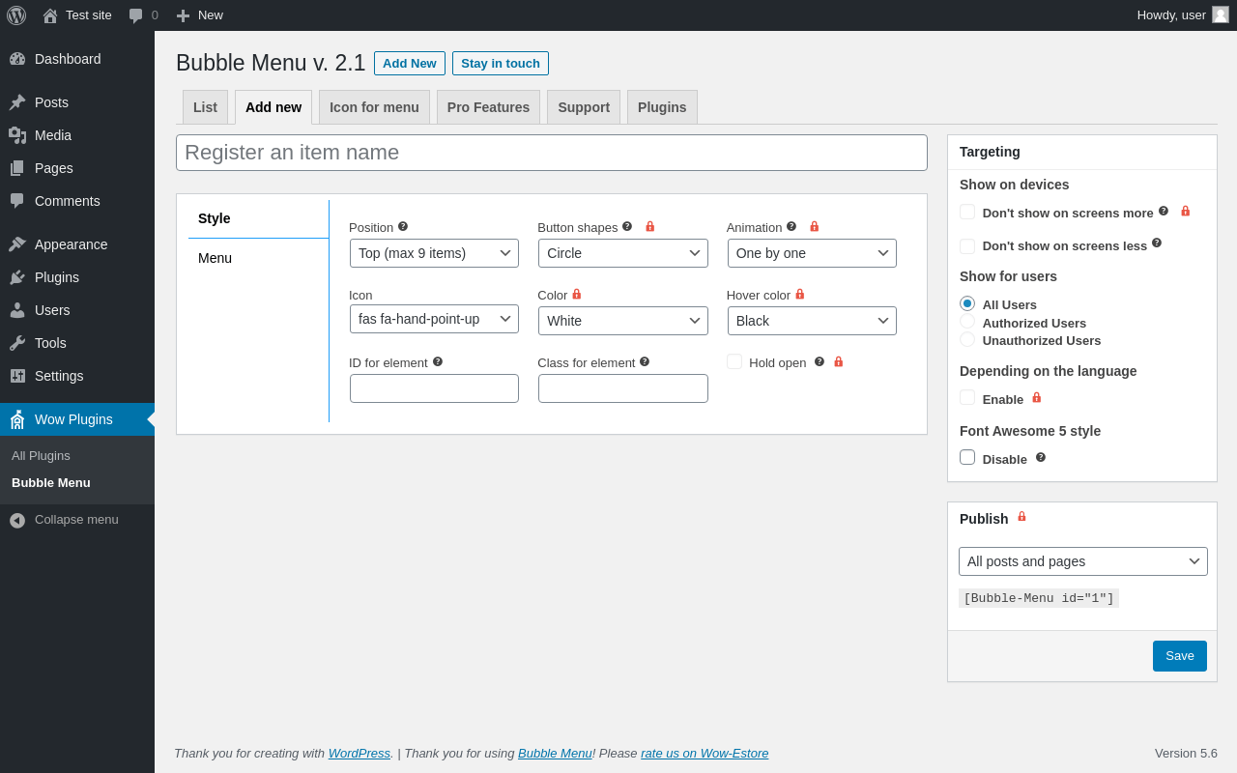This screenshot has width=1237, height=773.
Task: Click the Posts pushpin icon
Action: click(x=17, y=102)
